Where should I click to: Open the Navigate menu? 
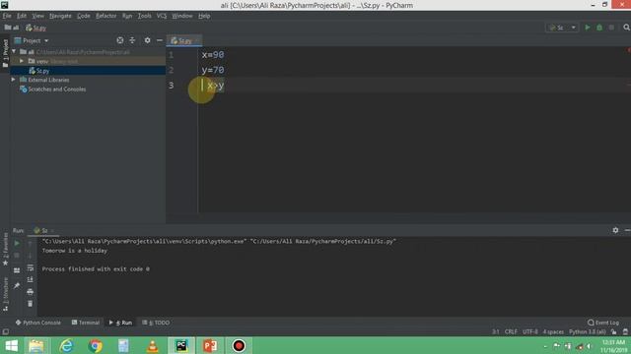tap(60, 16)
